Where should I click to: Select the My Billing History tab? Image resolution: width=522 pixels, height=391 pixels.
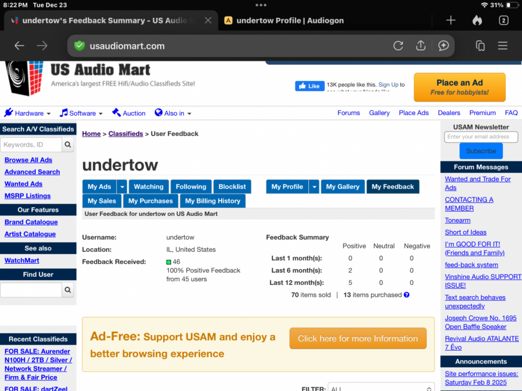[213, 201]
